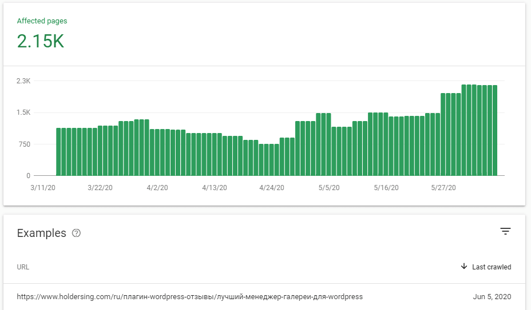Click the 2.3K y-axis label
The width and height of the screenshot is (531, 310).
coord(23,81)
